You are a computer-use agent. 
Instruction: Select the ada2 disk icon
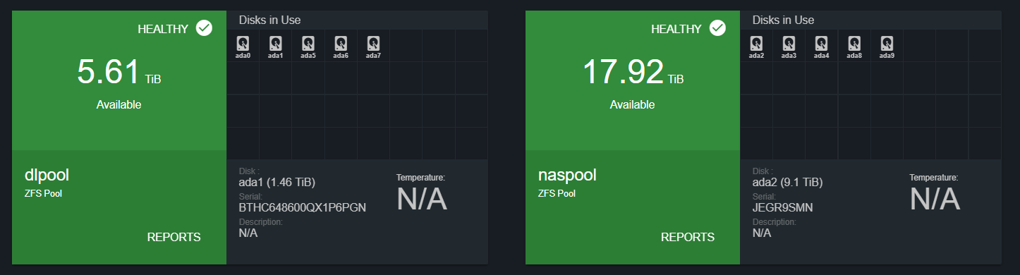(x=757, y=47)
